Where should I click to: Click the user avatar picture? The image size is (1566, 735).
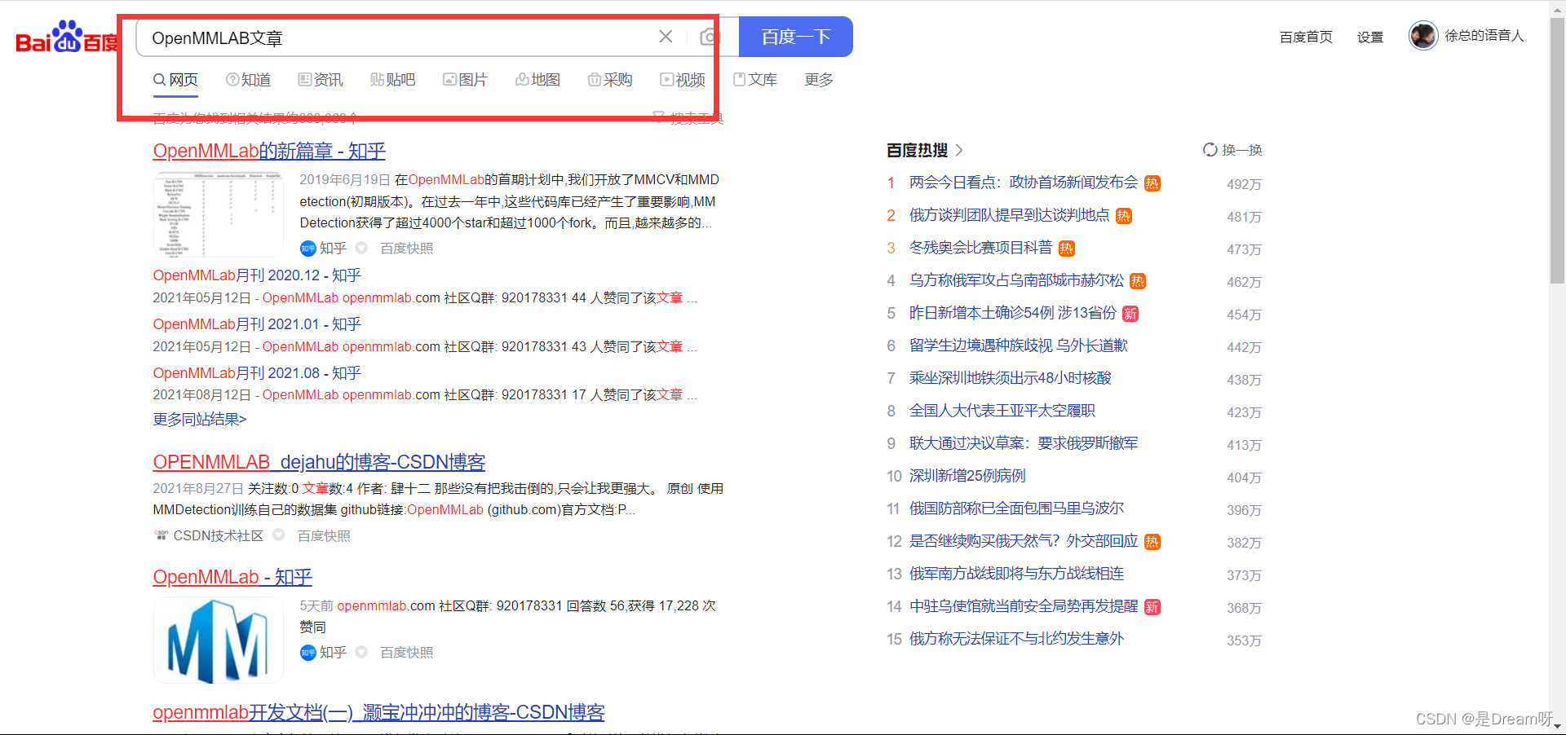[x=1423, y=36]
